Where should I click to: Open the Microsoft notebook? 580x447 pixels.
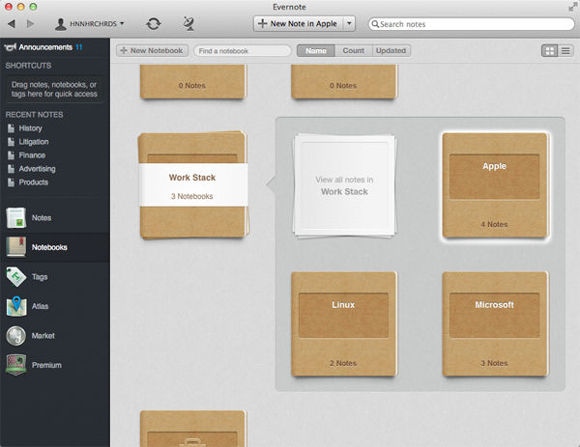pyautogui.click(x=495, y=324)
